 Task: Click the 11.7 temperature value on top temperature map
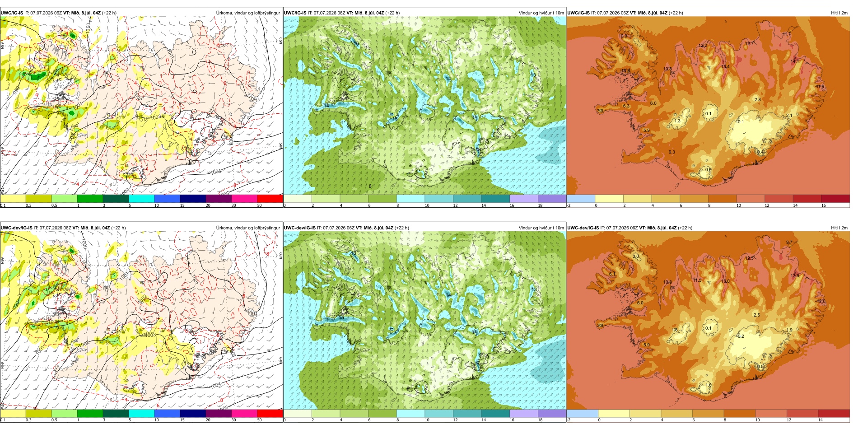click(x=787, y=35)
